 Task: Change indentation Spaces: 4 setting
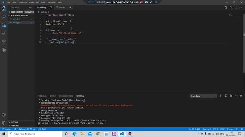click(x=206, y=129)
